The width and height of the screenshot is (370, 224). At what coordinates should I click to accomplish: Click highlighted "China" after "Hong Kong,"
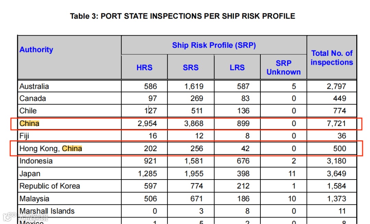pyautogui.click(x=72, y=149)
